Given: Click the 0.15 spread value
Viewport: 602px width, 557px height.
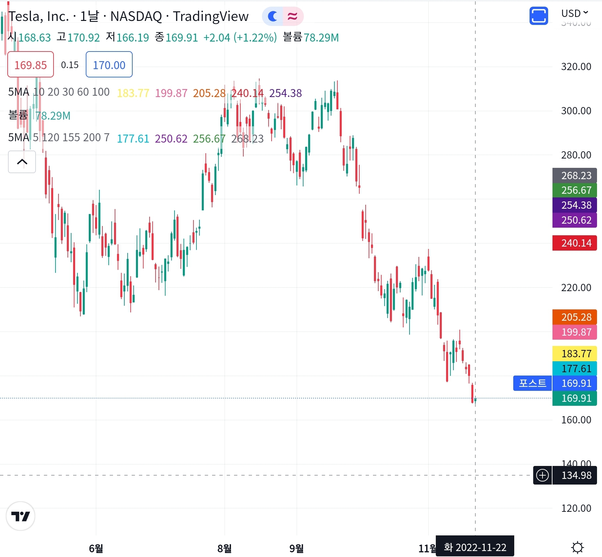Looking at the screenshot, I should 70,65.
